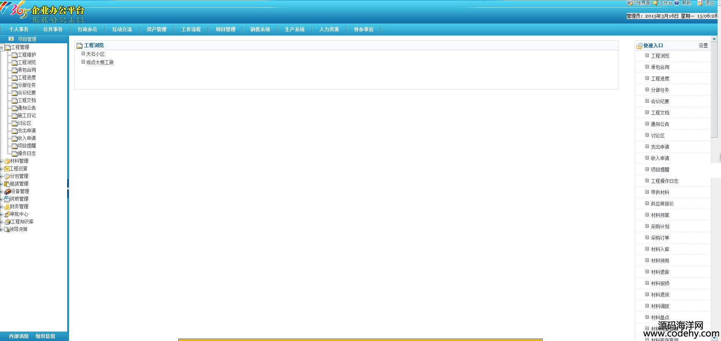Open 项目管理 in top navigation

click(225, 30)
